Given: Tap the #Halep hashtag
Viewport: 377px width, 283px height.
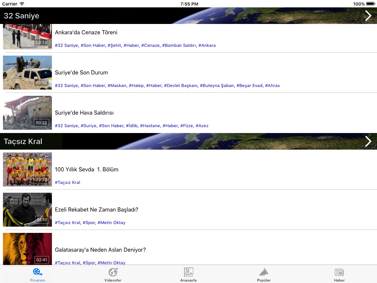Looking at the screenshot, I should (136, 85).
